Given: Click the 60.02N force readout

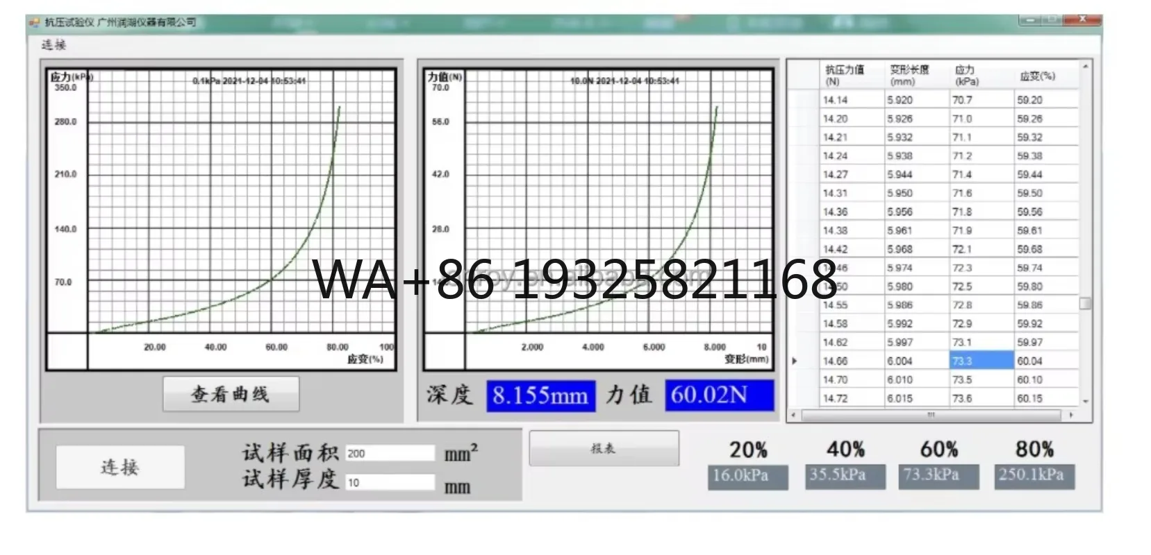Looking at the screenshot, I should tap(719, 395).
